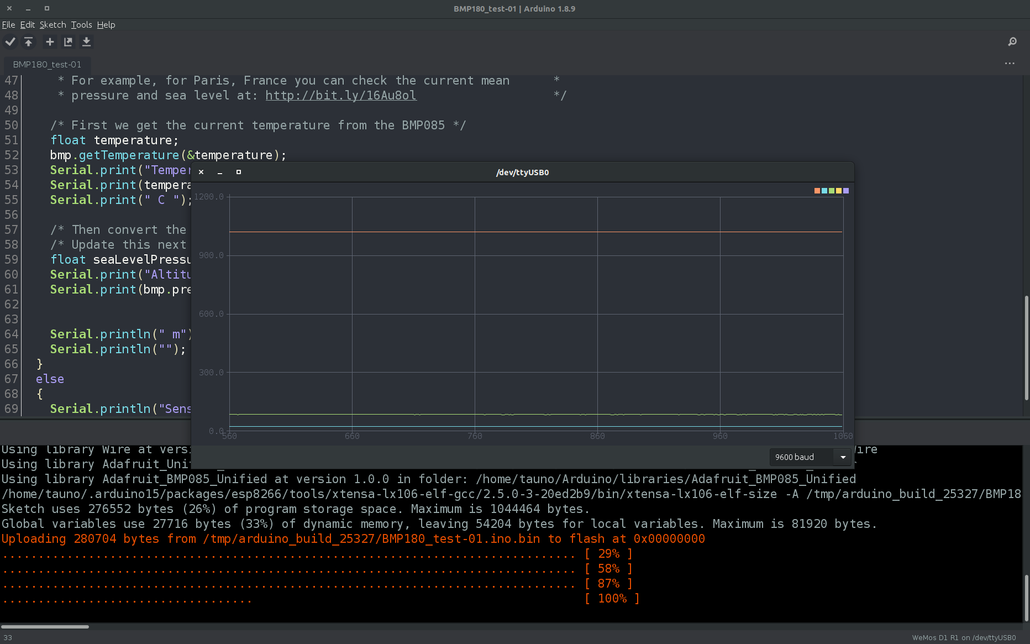Open the tab options three-dot menu
Viewport: 1030px width, 644px height.
1010,64
